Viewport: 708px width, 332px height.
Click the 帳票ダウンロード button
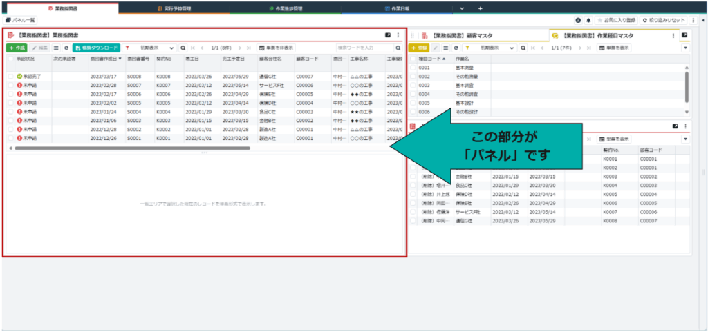(x=96, y=48)
